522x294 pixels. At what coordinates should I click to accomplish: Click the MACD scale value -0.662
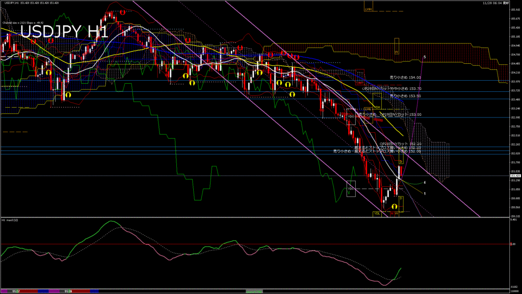point(514,287)
